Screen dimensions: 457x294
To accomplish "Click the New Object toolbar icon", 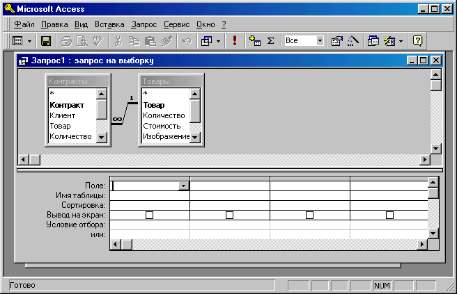I will click(389, 41).
